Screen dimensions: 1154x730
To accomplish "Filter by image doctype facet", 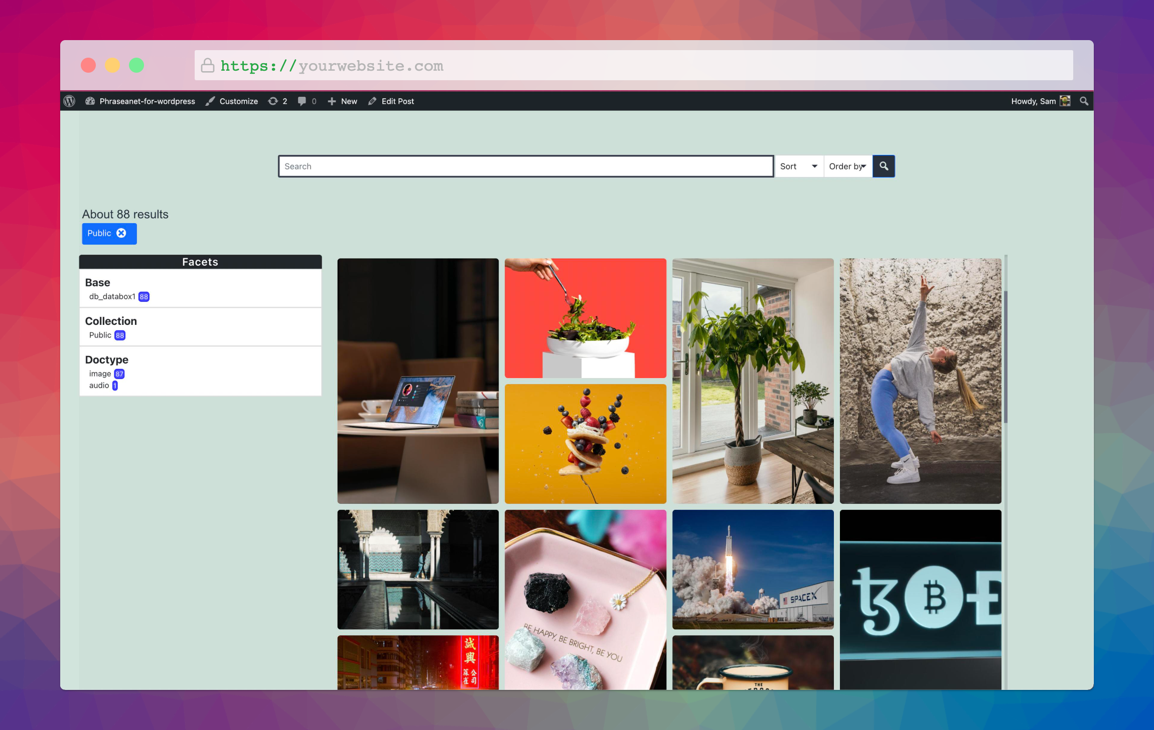I will coord(107,374).
